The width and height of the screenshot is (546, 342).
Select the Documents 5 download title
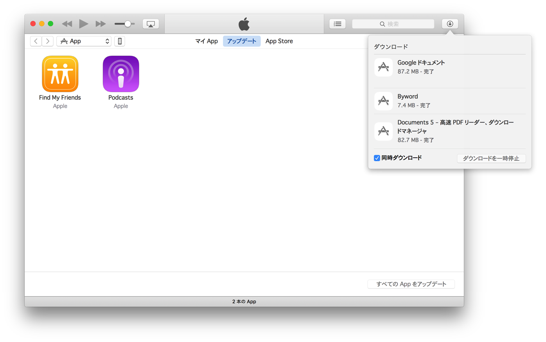point(456,127)
